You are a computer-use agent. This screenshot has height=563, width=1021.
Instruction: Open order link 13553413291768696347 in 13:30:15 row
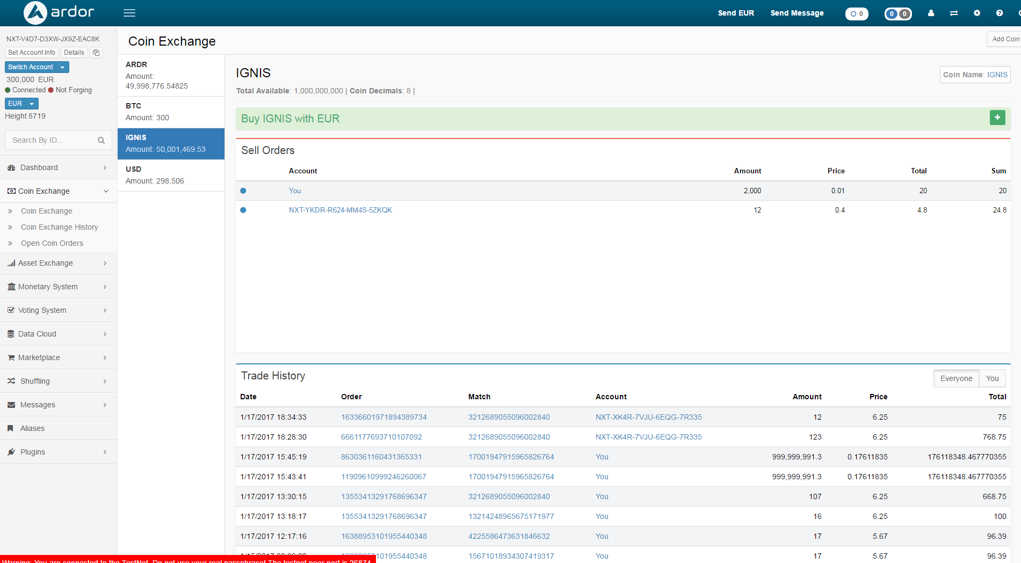coord(384,496)
